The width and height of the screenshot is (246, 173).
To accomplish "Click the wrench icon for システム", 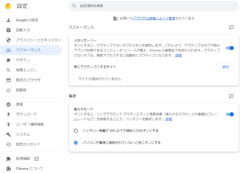I will [x=8, y=134].
